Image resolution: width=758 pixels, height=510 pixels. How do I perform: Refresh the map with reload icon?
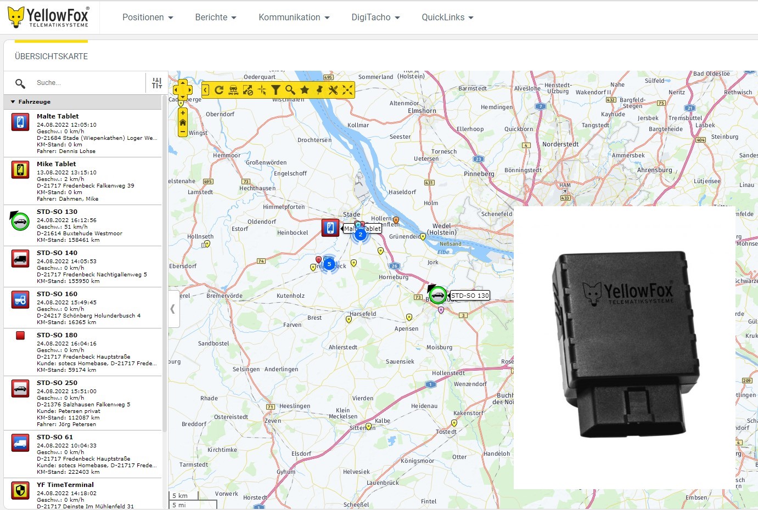[219, 90]
